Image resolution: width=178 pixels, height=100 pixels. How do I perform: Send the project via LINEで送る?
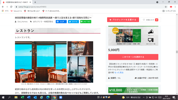click(x=86, y=22)
